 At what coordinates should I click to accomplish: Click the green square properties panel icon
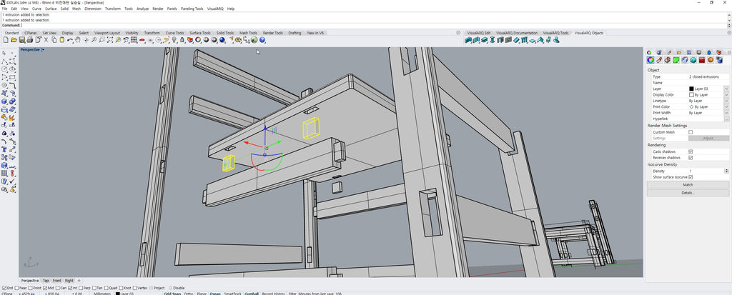[x=676, y=60]
